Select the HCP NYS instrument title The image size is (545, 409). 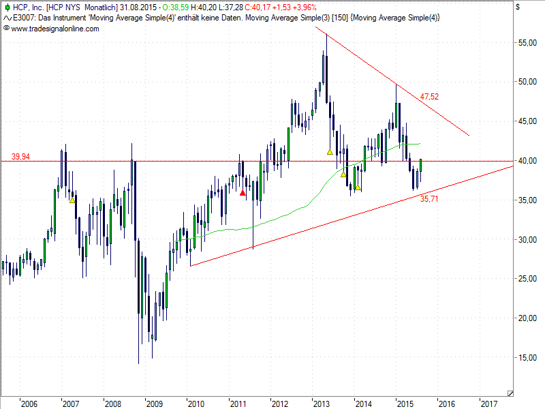(63, 7)
